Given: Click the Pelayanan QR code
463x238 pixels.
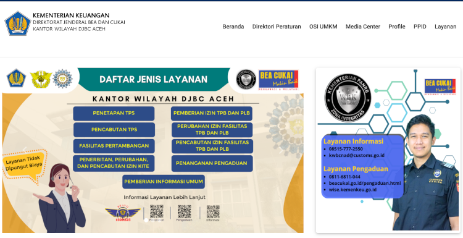Looking at the screenshot, I should coord(157,211).
